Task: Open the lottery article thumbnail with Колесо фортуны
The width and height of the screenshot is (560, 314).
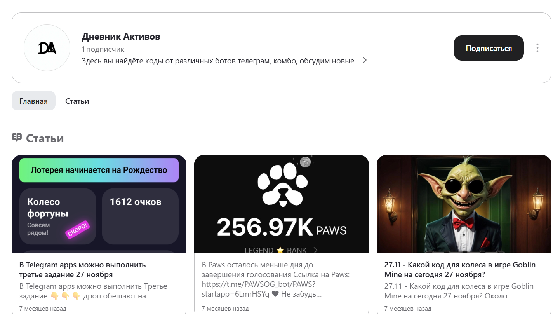Action: tap(99, 204)
